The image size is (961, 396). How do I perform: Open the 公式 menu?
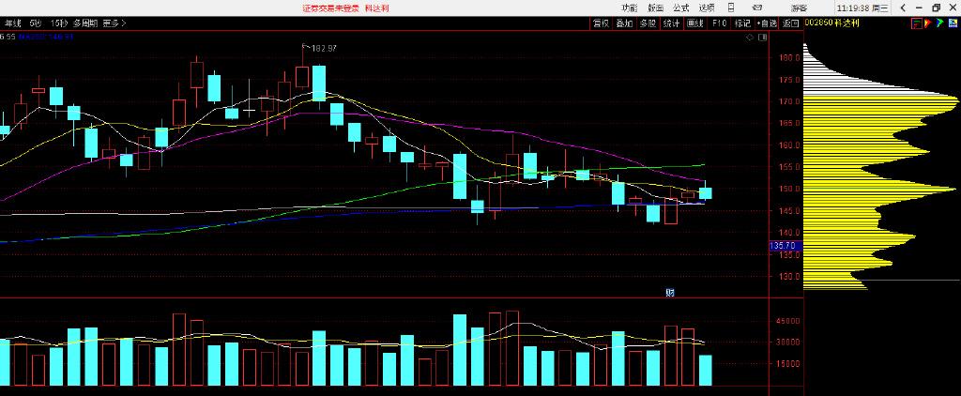pos(681,8)
